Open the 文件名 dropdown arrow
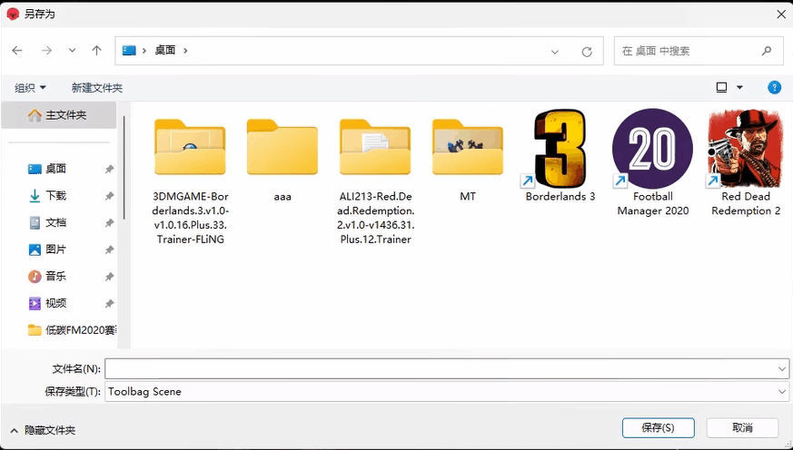793x450 pixels. (x=782, y=369)
